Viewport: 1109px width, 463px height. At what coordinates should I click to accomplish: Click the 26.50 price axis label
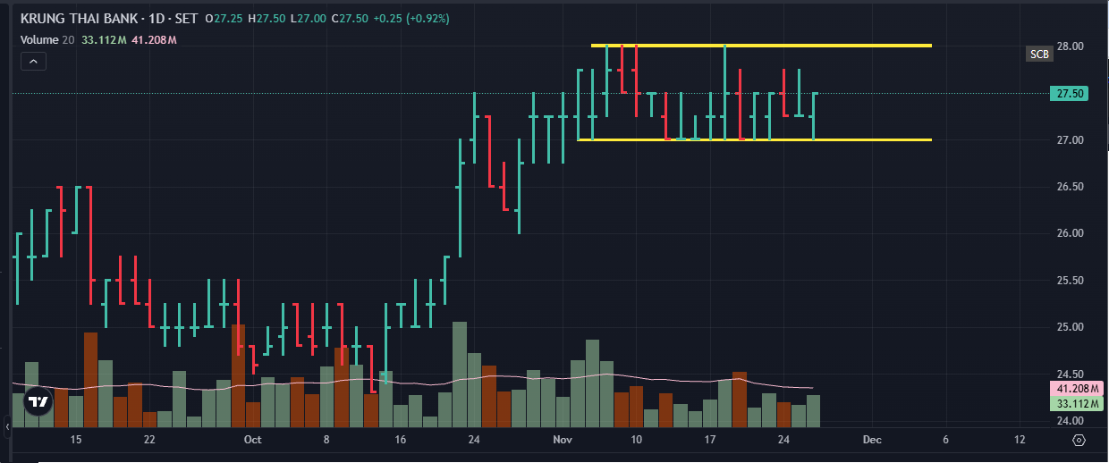pyautogui.click(x=1071, y=187)
